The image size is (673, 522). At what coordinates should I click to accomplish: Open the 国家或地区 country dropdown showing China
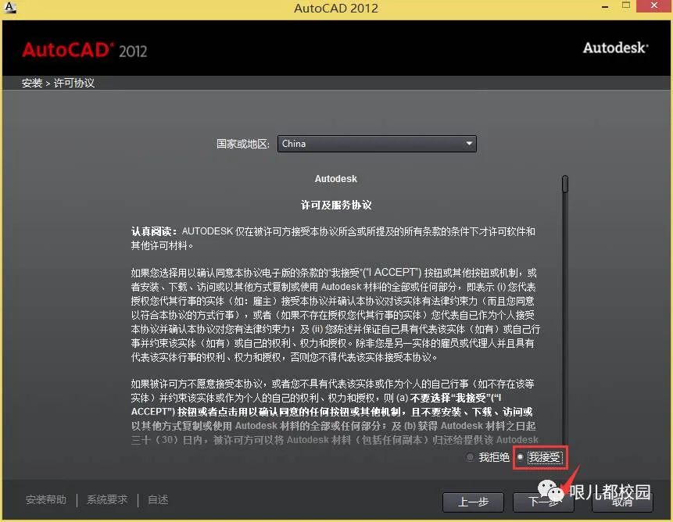coord(377,144)
